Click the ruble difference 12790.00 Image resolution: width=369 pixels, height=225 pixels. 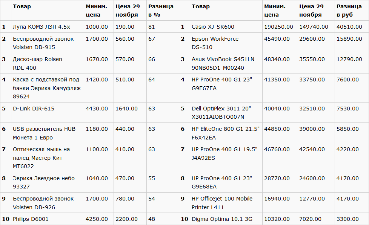[x=349, y=59]
